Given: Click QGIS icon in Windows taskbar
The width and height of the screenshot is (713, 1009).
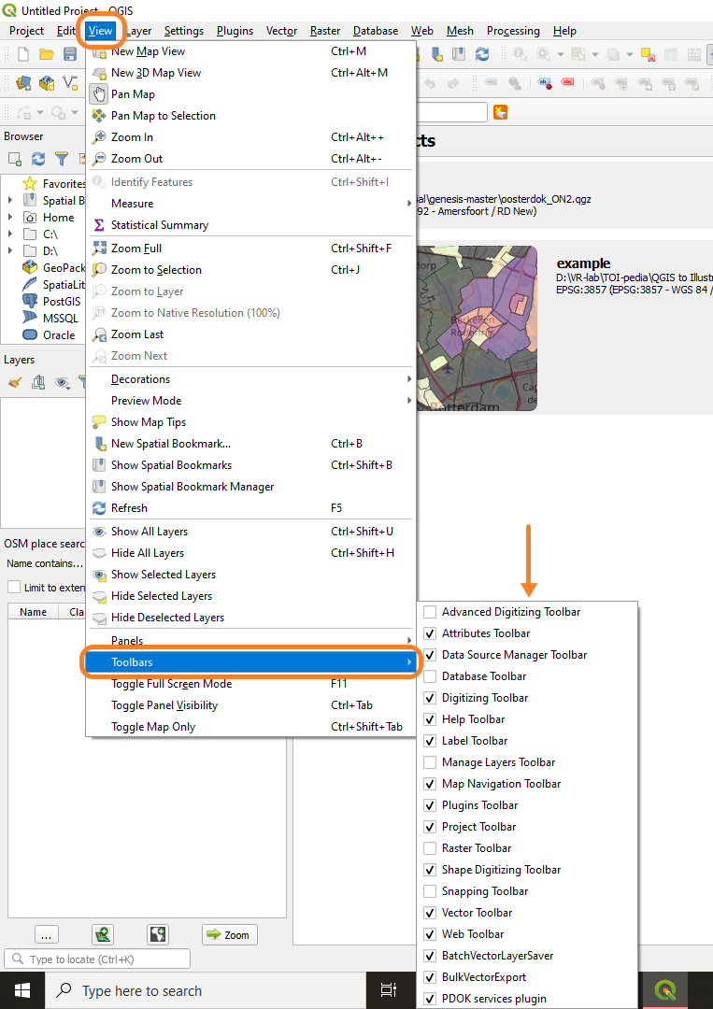Looking at the screenshot, I should (665, 990).
